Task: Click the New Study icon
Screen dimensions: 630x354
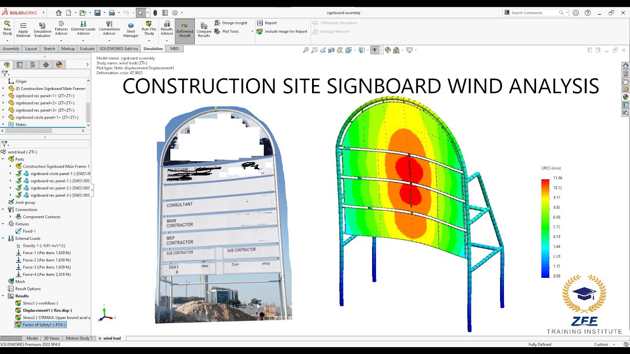Action: 7,28
